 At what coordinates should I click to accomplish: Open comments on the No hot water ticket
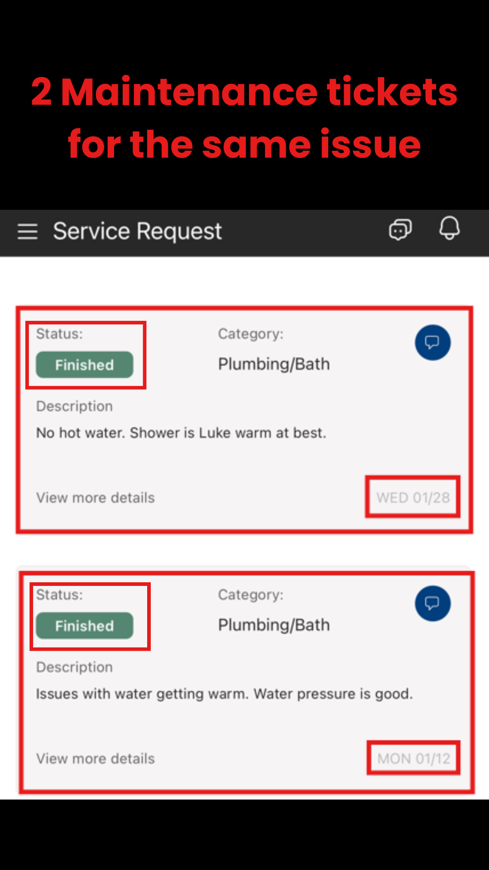(x=432, y=343)
